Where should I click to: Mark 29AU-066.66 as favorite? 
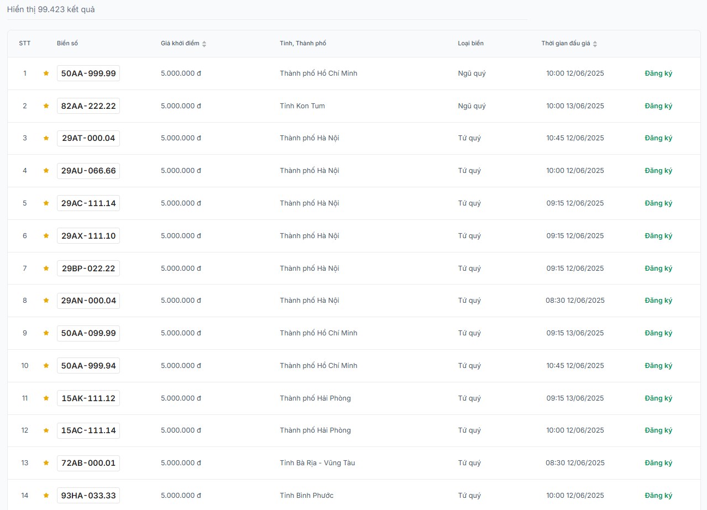pos(46,171)
